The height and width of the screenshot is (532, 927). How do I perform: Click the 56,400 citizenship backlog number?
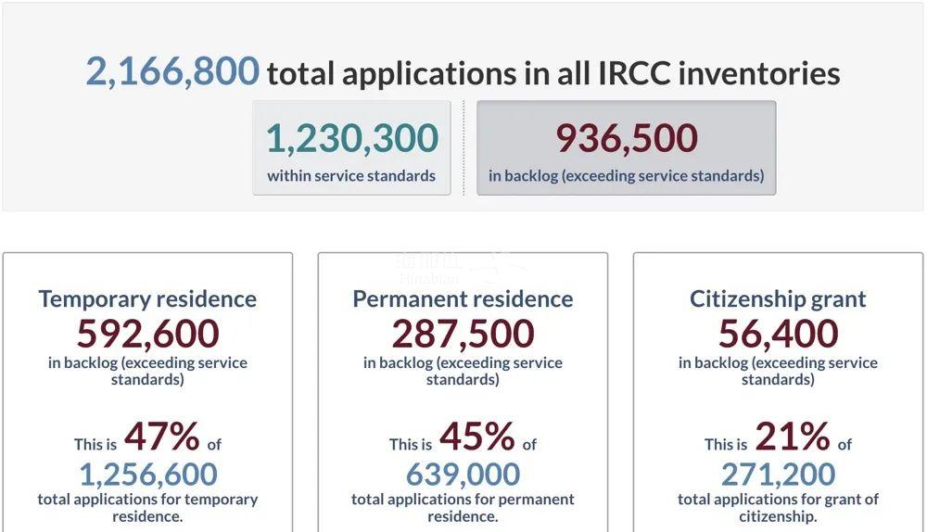(778, 333)
